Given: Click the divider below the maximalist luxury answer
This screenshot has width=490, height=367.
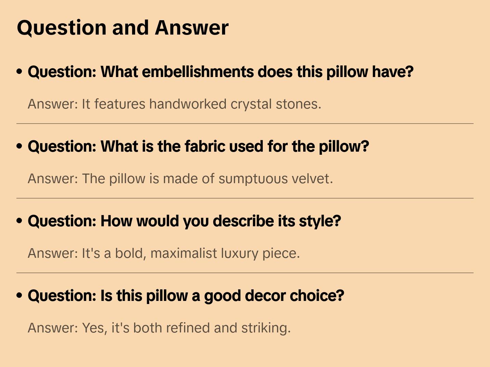Looking at the screenshot, I should [245, 273].
